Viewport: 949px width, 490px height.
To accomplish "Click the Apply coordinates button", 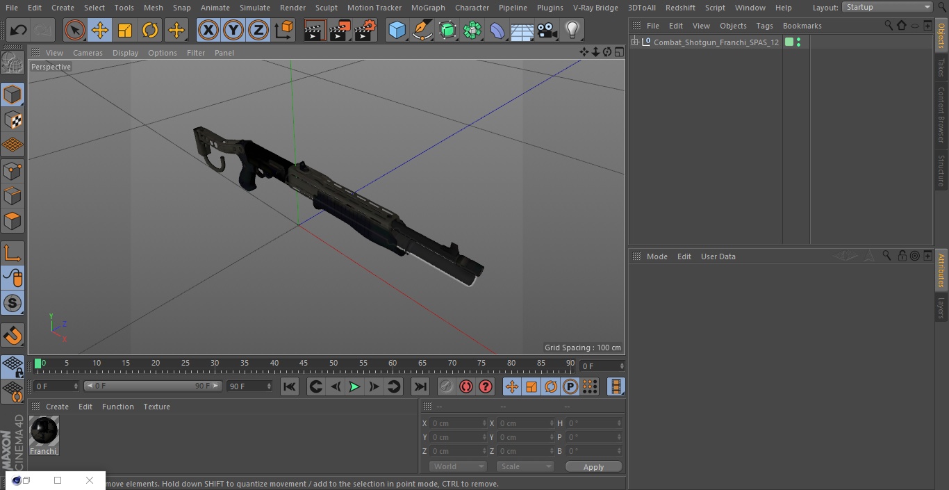I will (593, 467).
